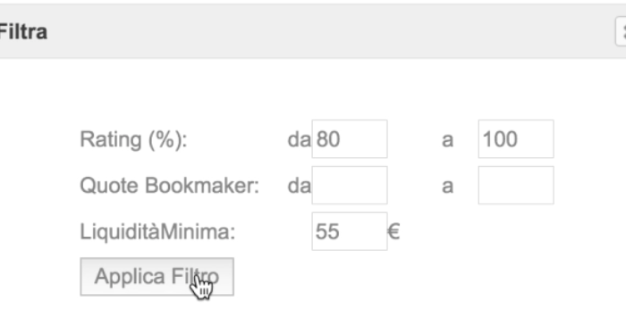This screenshot has height=327, width=626.
Task: Click the Filtra panel title
Action: (23, 32)
